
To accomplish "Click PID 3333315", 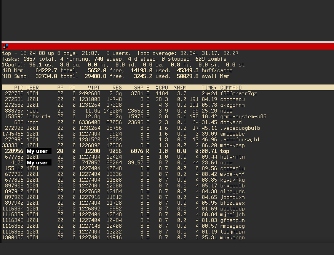I will 13,145.
